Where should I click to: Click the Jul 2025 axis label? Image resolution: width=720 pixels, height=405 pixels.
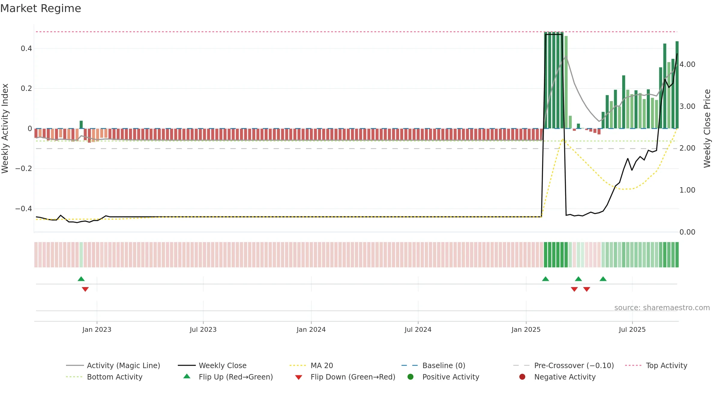[632, 329]
